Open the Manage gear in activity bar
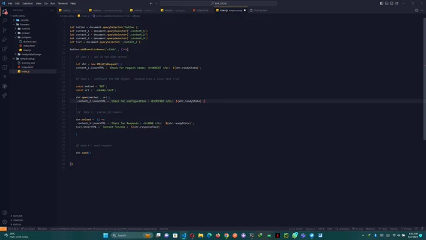The image size is (426, 240). point(4,222)
